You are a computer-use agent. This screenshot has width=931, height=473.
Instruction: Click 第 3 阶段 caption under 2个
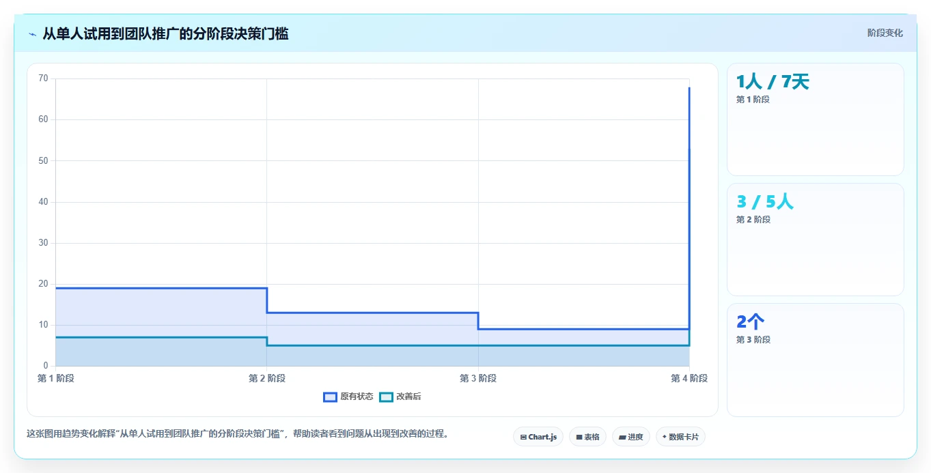click(x=753, y=340)
